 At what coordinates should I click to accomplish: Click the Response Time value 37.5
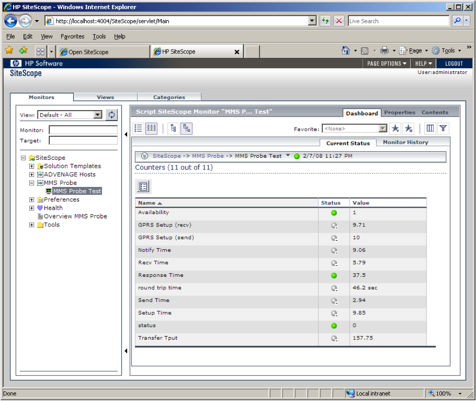pyautogui.click(x=359, y=275)
